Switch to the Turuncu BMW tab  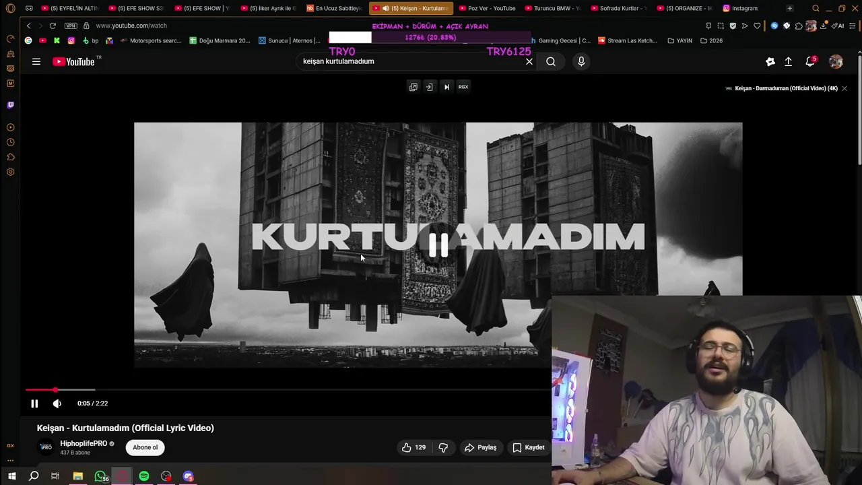pyautogui.click(x=552, y=8)
